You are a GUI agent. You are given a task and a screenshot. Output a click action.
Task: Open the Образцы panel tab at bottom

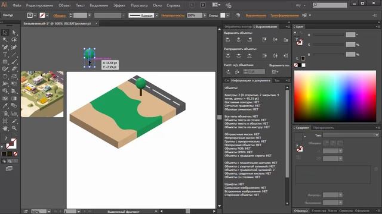301,211
